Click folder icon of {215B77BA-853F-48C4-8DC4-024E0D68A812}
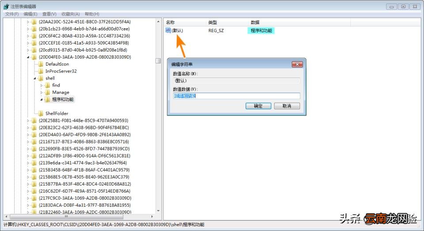 tap(34, 184)
